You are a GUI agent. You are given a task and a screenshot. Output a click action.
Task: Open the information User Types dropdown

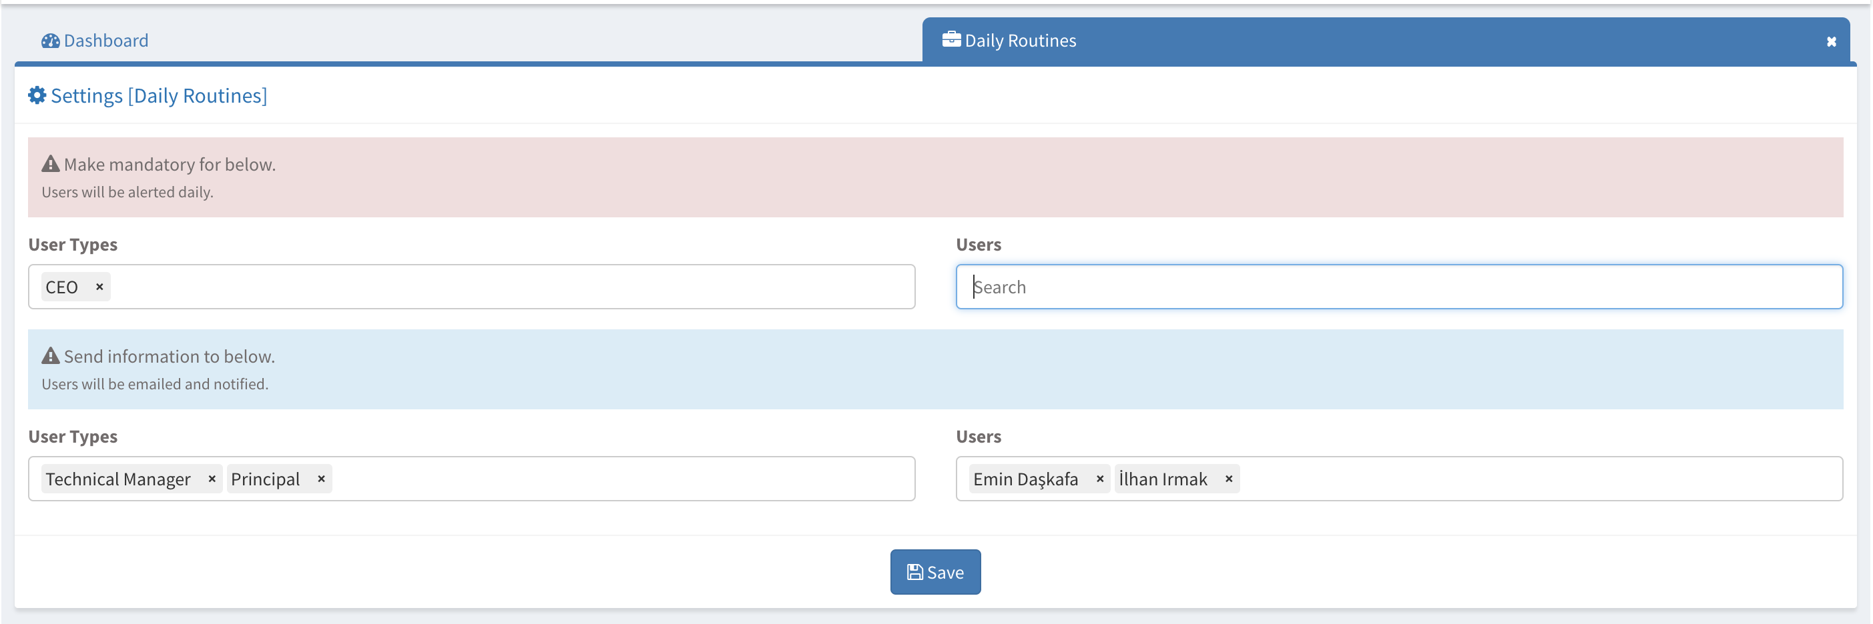(618, 479)
